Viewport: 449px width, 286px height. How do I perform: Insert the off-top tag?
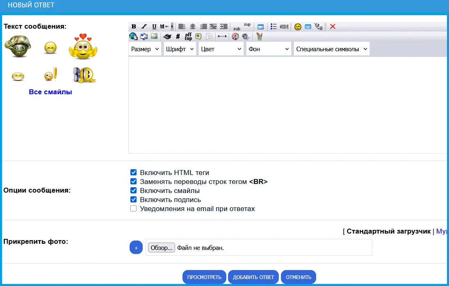[x=188, y=36]
